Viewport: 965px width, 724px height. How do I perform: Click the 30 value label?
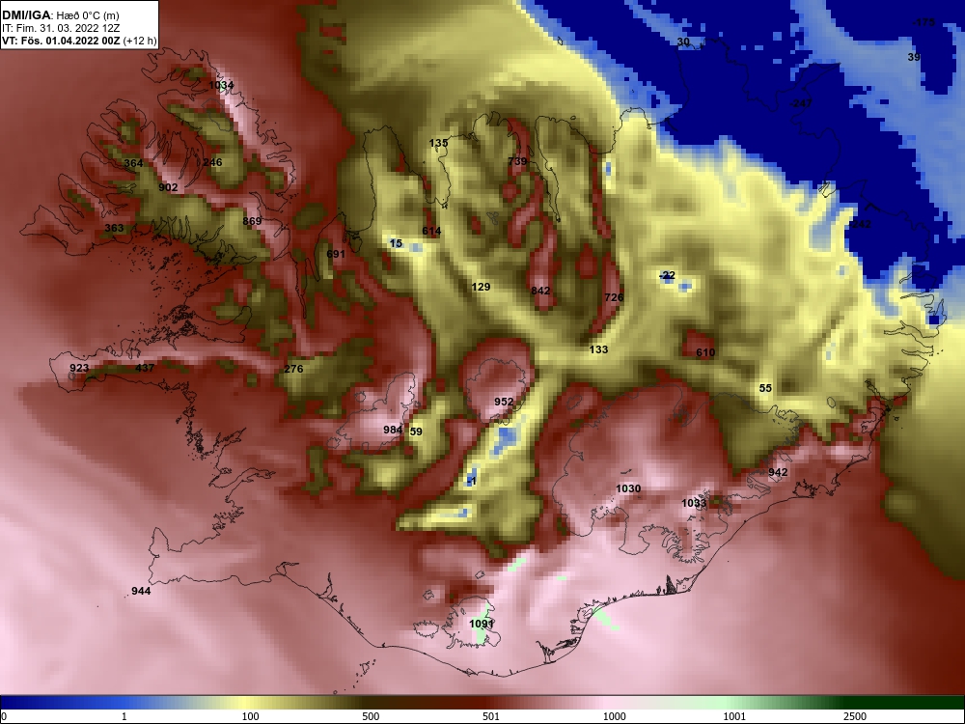pyautogui.click(x=683, y=42)
